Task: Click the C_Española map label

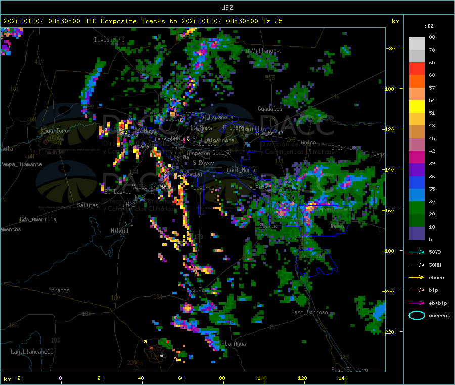Action: [218, 117]
